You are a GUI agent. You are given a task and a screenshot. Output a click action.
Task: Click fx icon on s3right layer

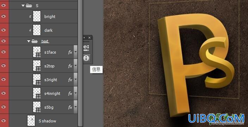click(70, 80)
